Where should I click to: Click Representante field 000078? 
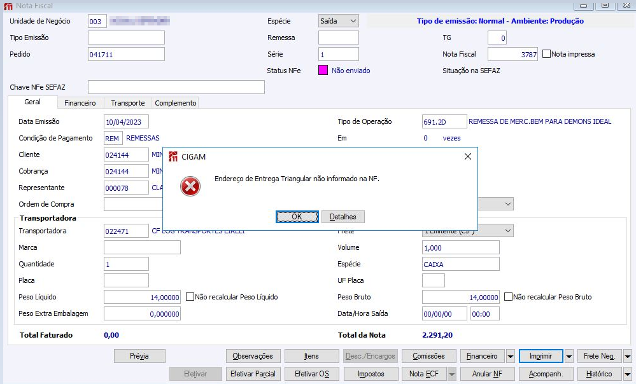[x=126, y=188]
